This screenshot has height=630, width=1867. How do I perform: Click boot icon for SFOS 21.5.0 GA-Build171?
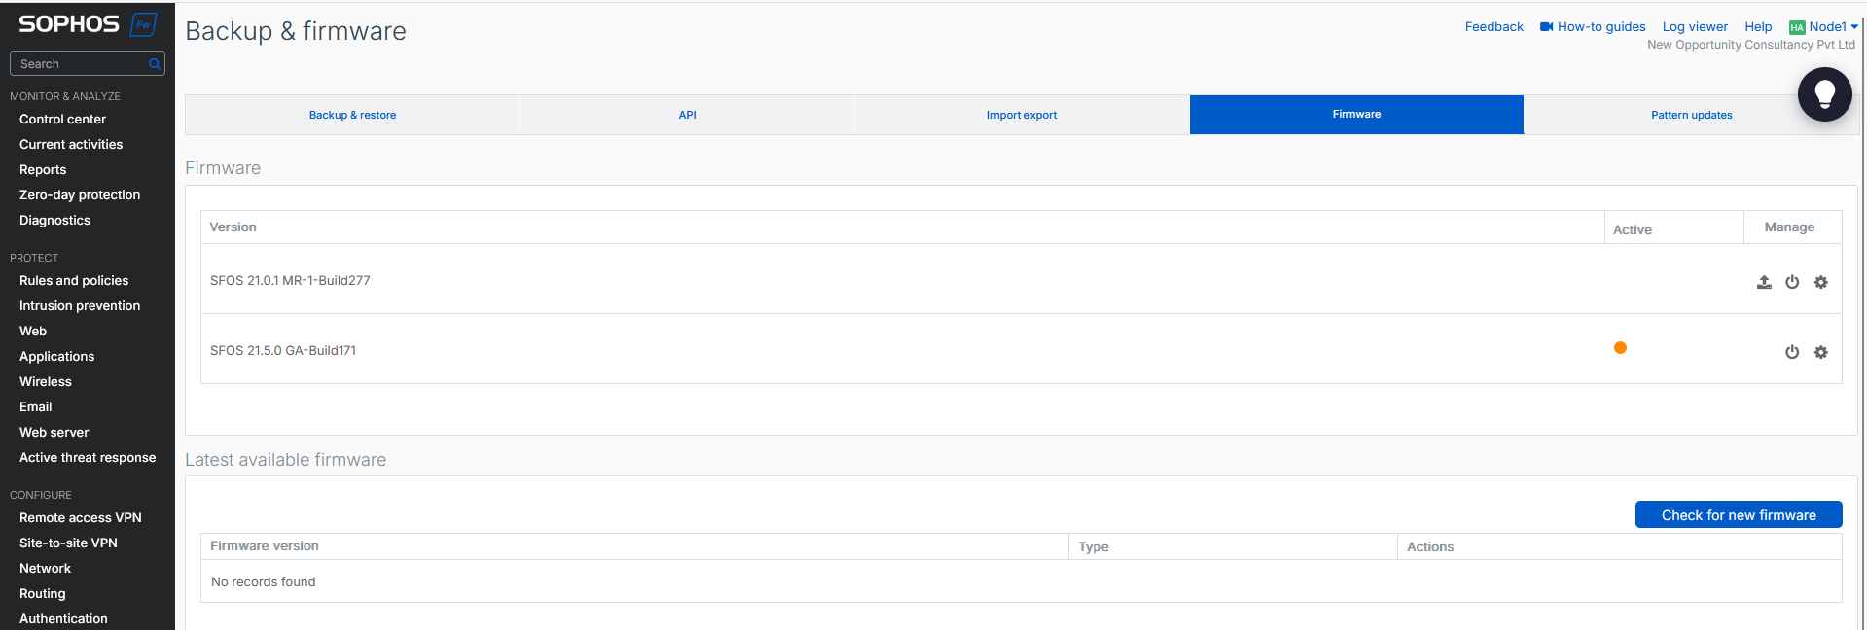(1792, 352)
